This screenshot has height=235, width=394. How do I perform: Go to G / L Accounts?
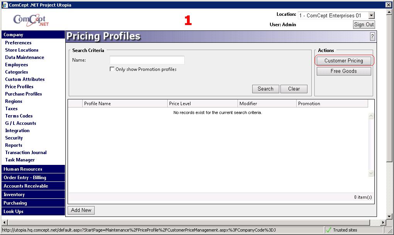[x=20, y=123]
